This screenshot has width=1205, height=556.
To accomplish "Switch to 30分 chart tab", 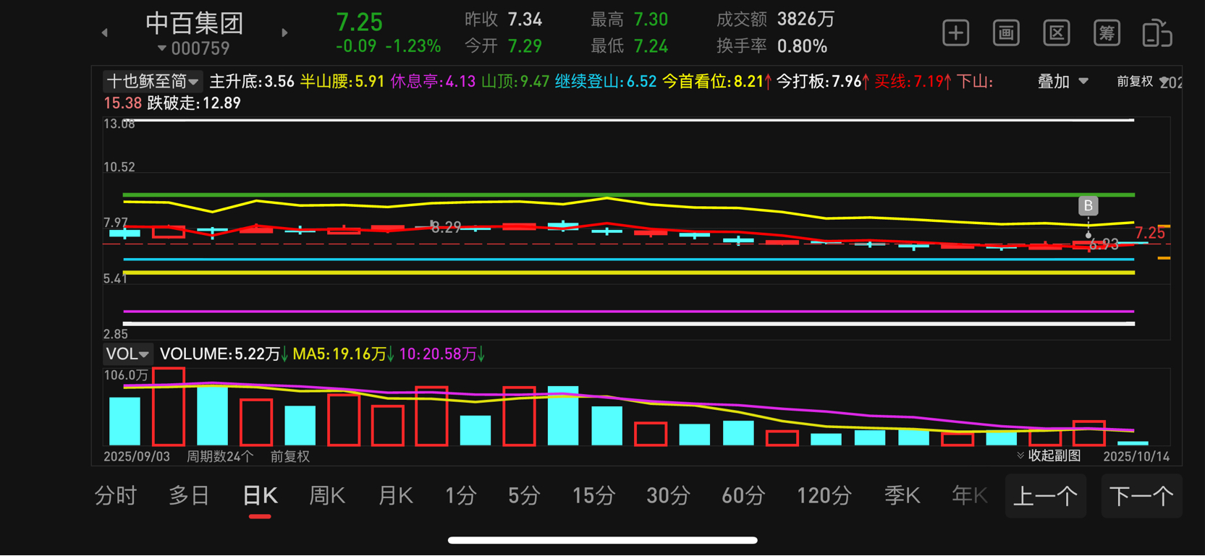I will click(x=668, y=496).
